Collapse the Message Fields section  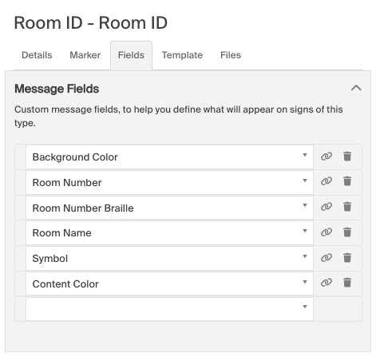(x=356, y=88)
